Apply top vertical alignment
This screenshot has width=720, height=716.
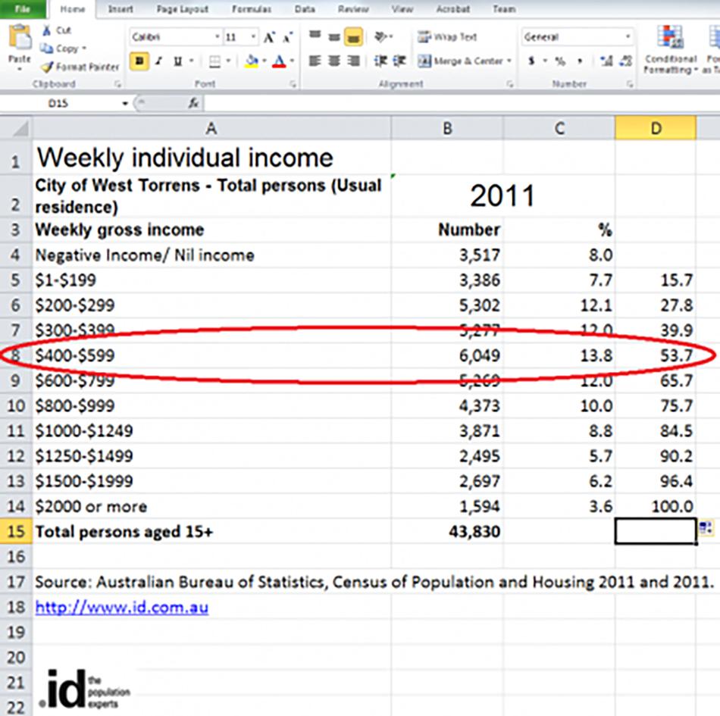point(315,36)
